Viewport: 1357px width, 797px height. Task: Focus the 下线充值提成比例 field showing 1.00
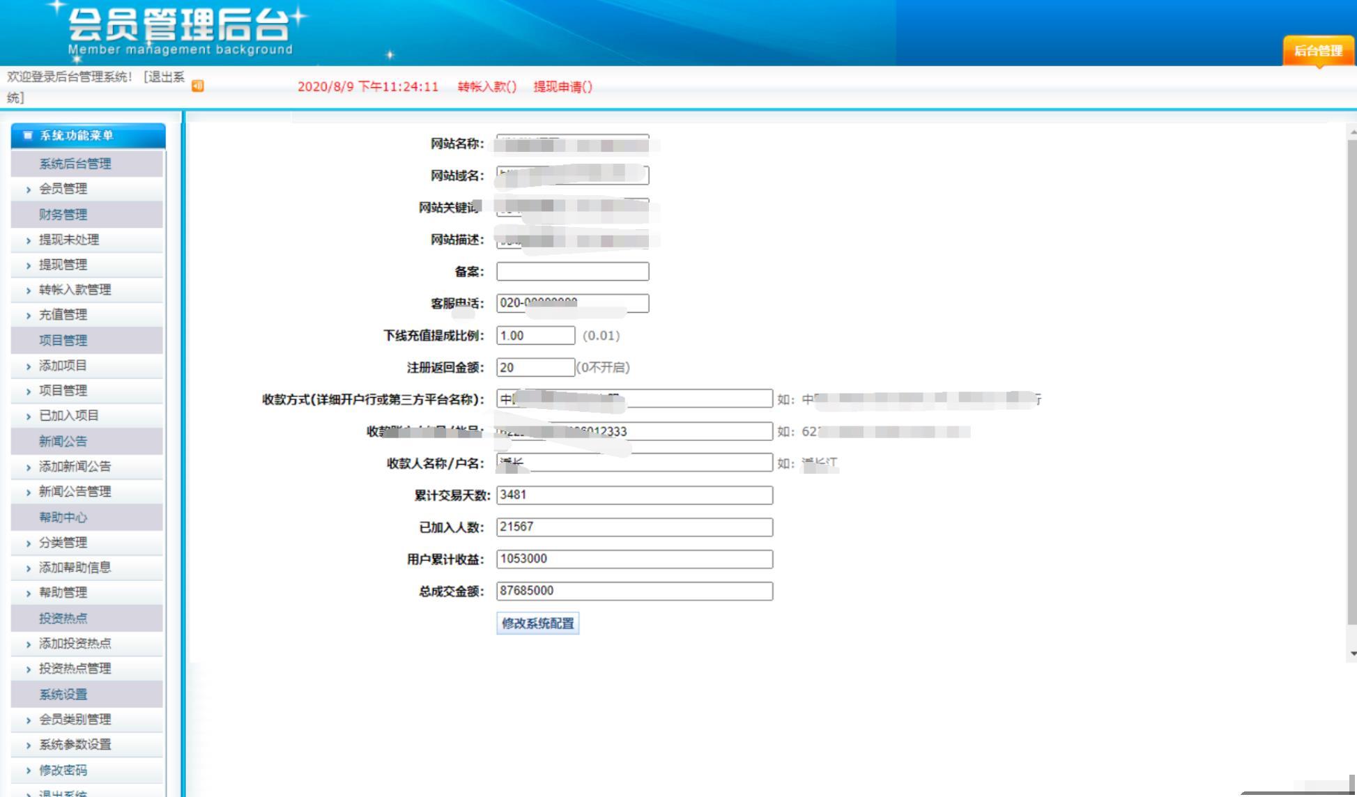(536, 336)
